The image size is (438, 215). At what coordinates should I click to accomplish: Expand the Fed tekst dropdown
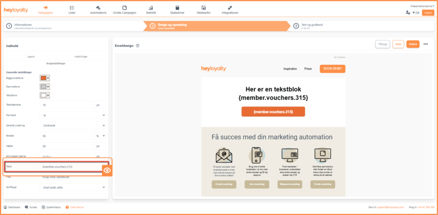(x=73, y=115)
